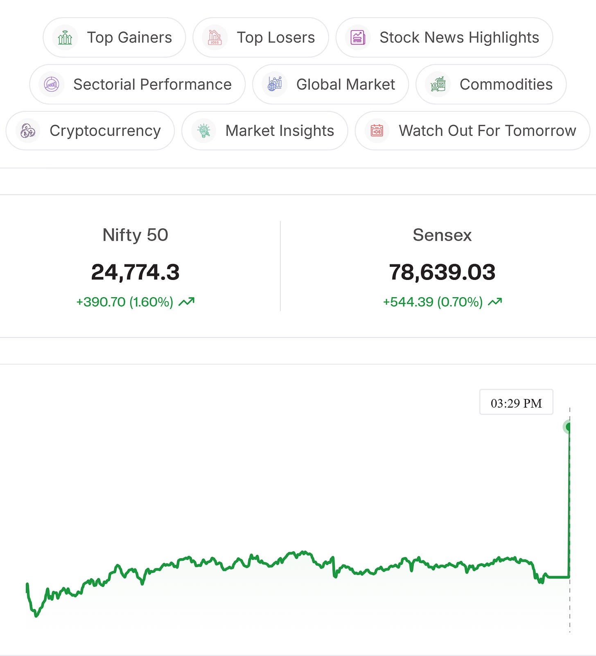Click the Global Market globe chart icon
596x656 pixels.
[275, 84]
